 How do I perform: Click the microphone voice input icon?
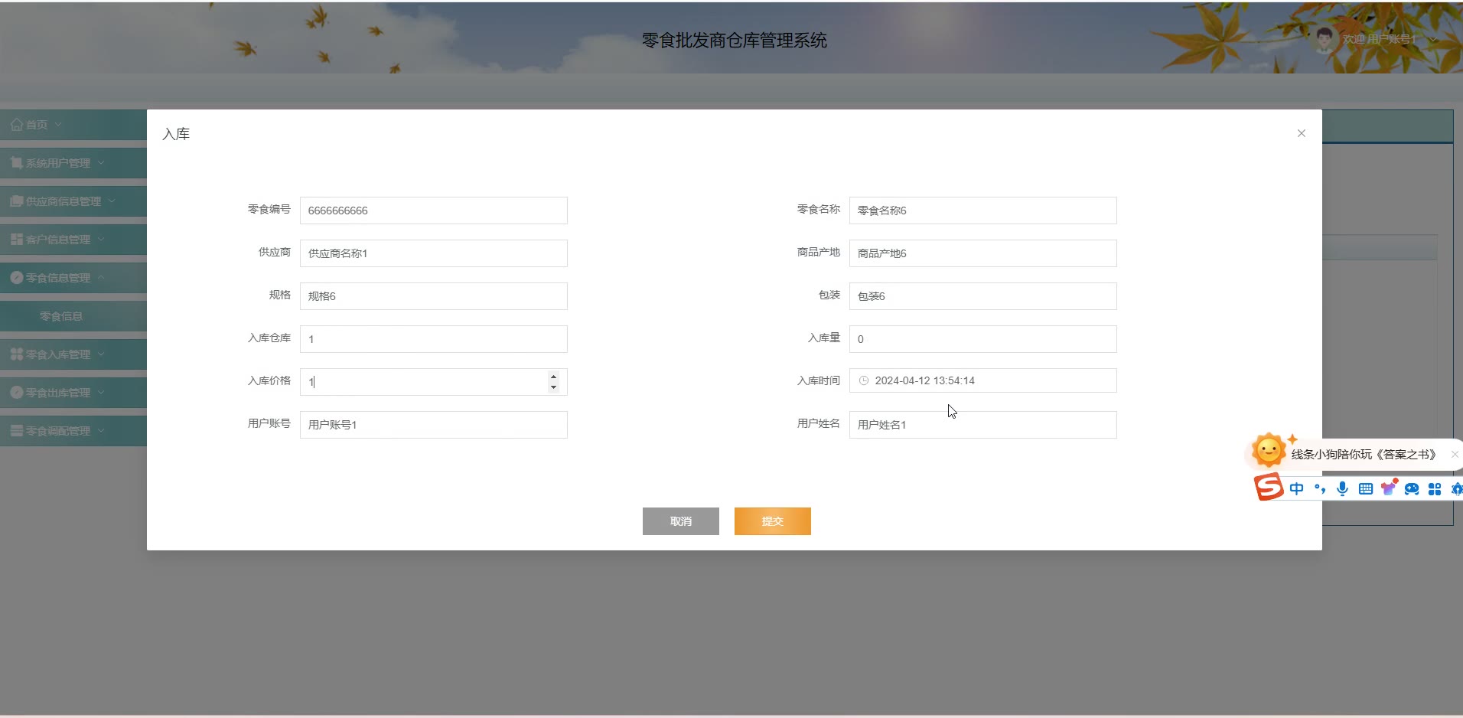tap(1342, 489)
